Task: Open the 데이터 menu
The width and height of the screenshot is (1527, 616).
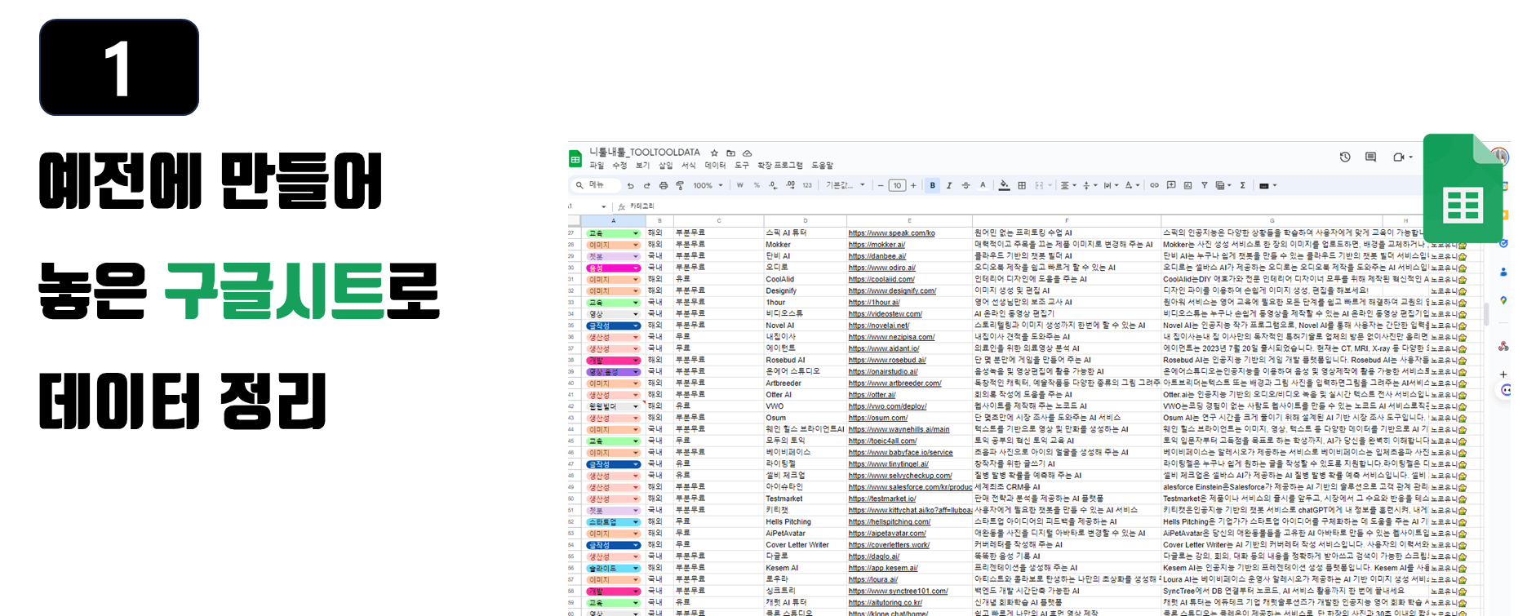Action: tap(716, 166)
